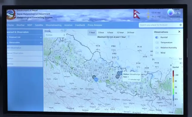
Task: Click the 0.2 marker near Siliguri
Action: [x=141, y=97]
